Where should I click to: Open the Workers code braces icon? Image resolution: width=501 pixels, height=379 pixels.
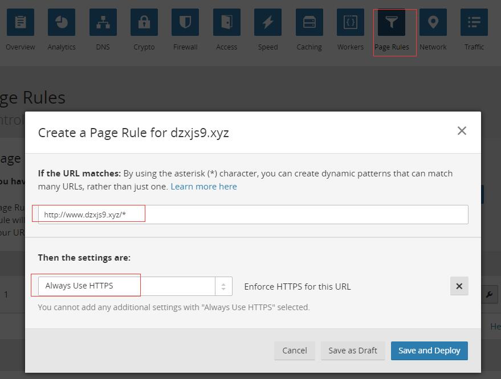[x=351, y=22]
